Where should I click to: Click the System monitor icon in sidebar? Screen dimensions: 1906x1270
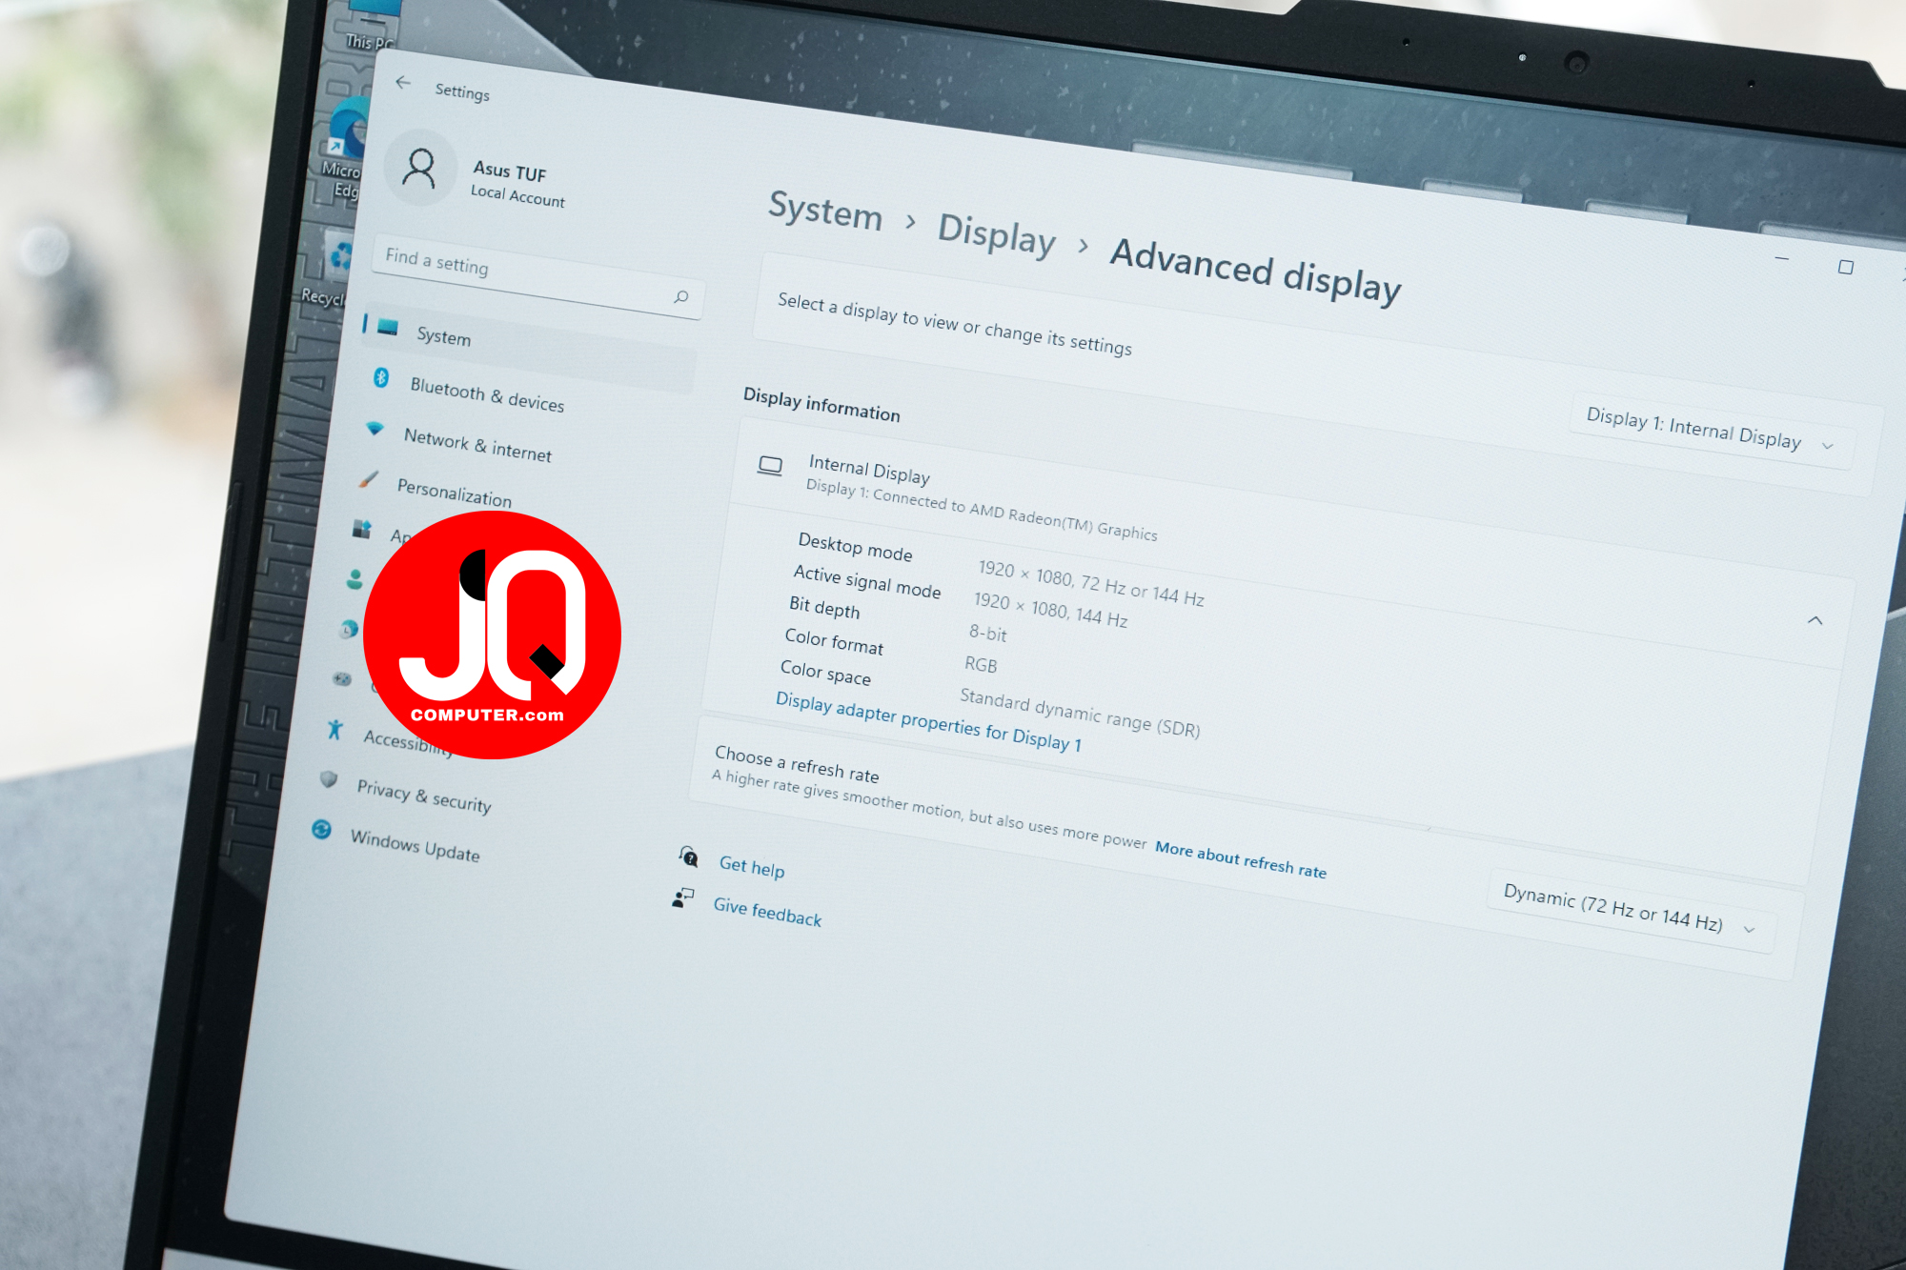click(387, 328)
